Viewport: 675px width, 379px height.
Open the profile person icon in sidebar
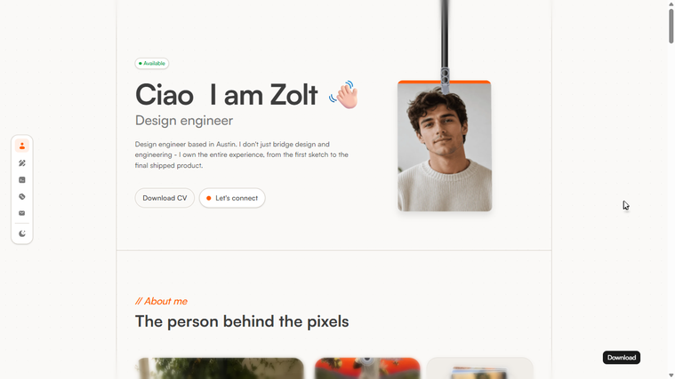coord(22,146)
